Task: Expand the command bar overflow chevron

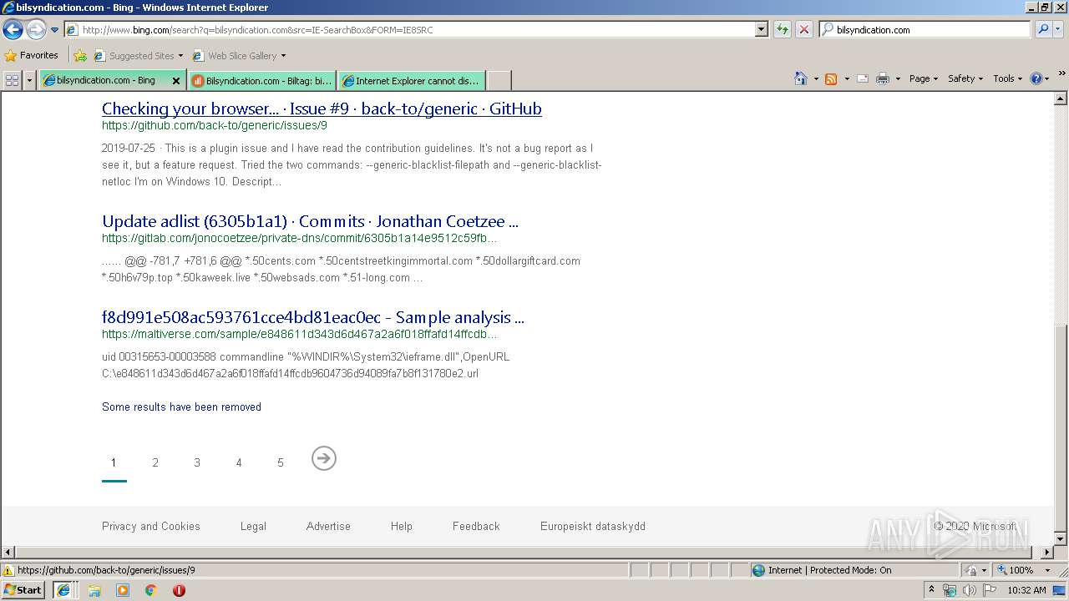Action: click(x=1062, y=75)
